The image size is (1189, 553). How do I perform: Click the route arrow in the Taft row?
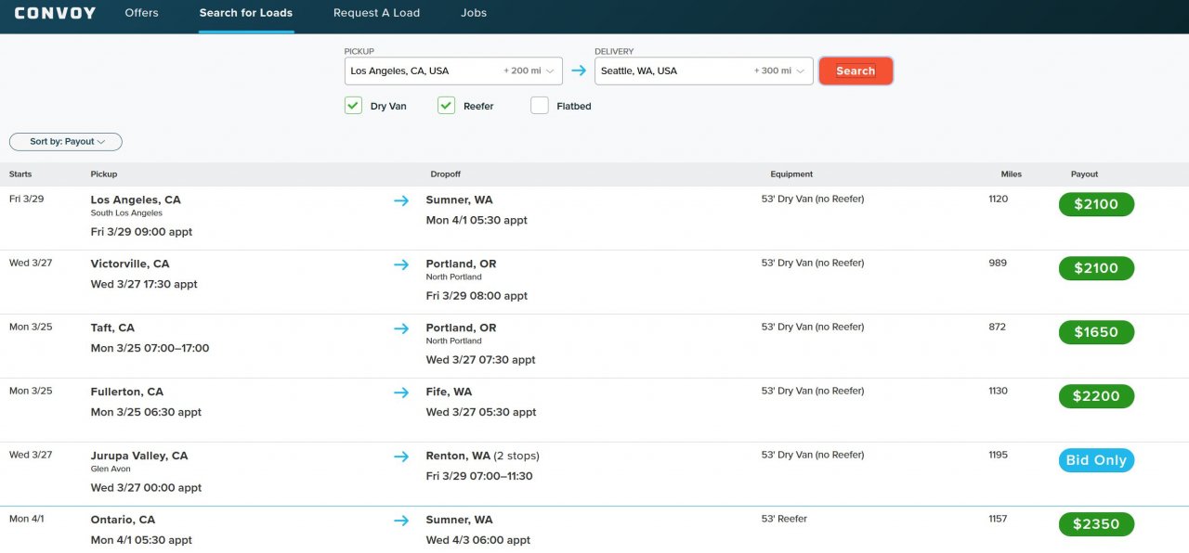tap(401, 328)
